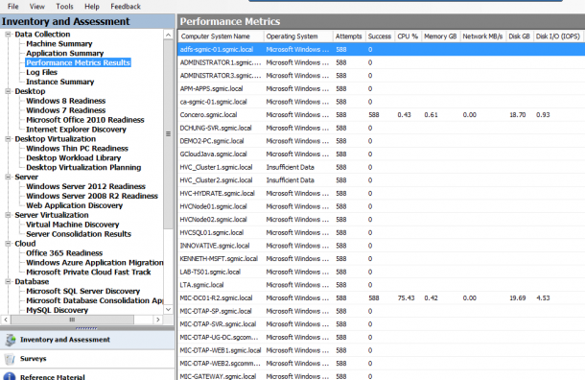The image size is (585, 380).
Task: Click the tree horizontal scrollbar thumb
Action: 72,320
